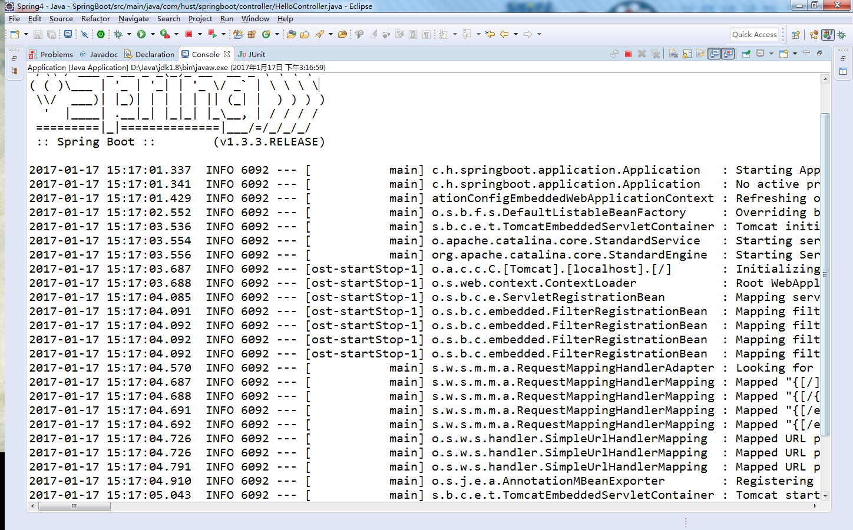Image resolution: width=853 pixels, height=530 pixels.
Task: Click the Save All icon
Action: click(x=52, y=34)
